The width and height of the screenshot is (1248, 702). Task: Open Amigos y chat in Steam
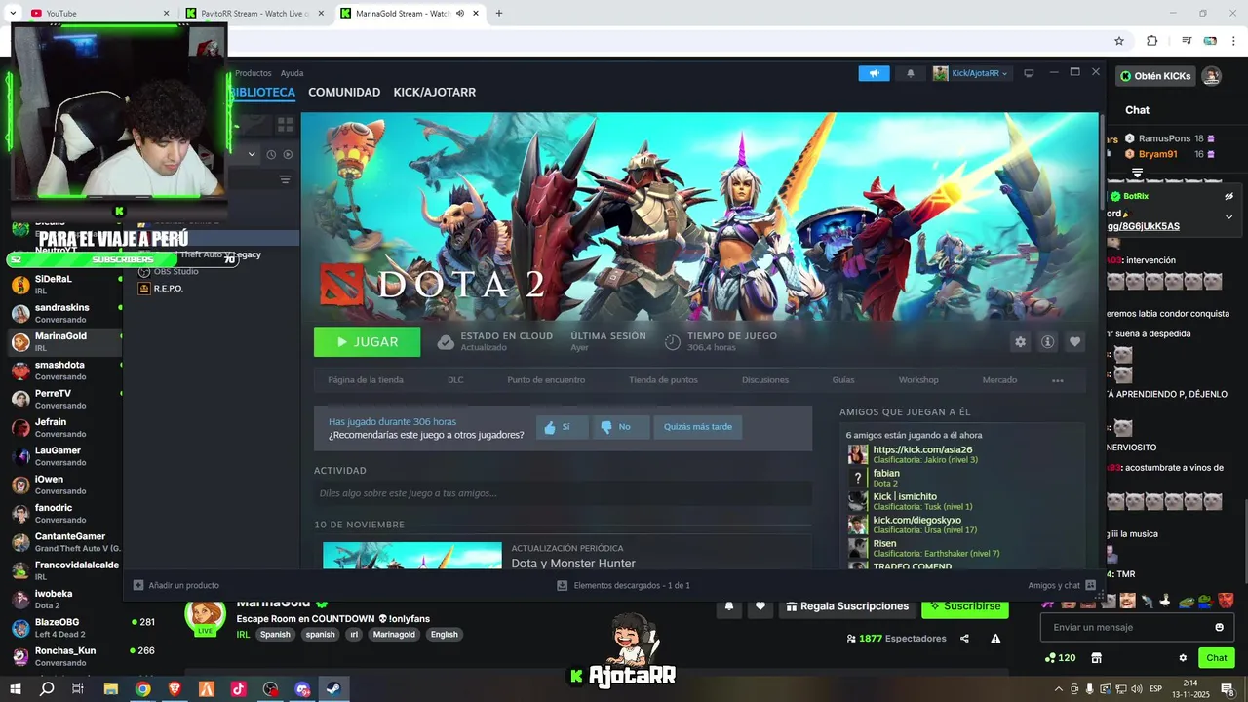1062,585
